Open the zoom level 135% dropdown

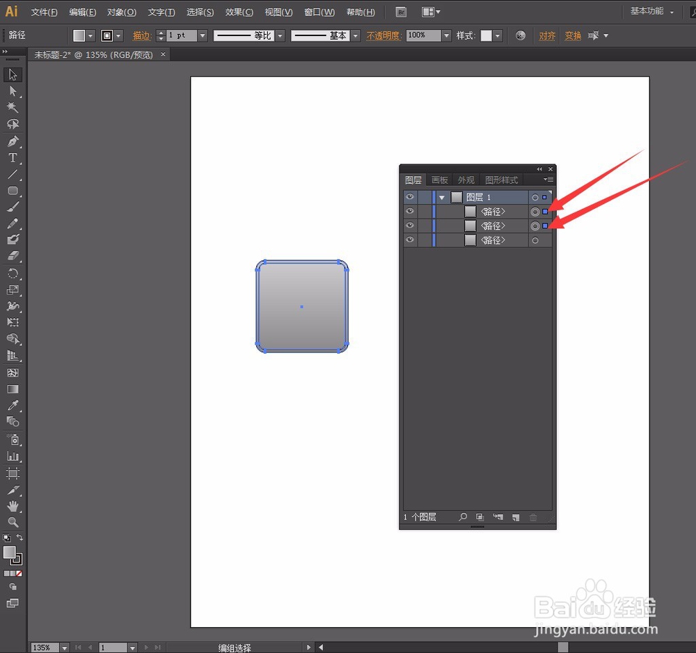click(64, 647)
